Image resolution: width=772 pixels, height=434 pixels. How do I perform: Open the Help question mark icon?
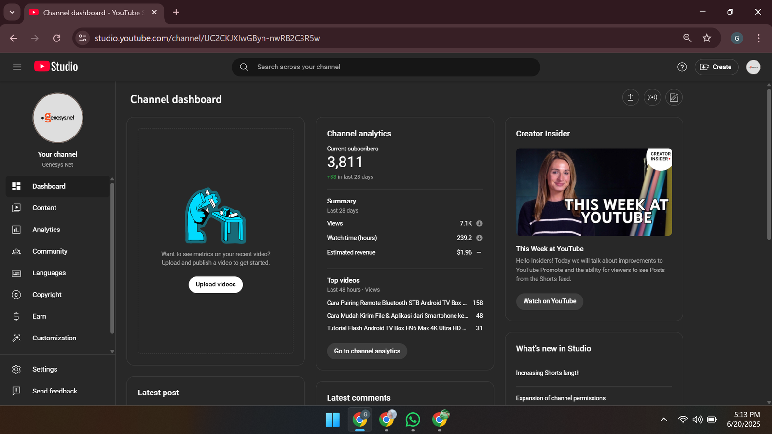click(682, 67)
